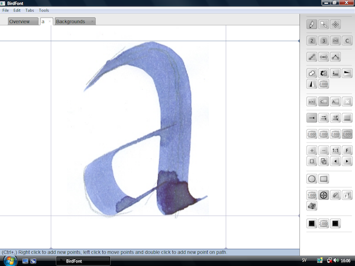
Task: Click the first black color swatch
Action: [x=312, y=223]
